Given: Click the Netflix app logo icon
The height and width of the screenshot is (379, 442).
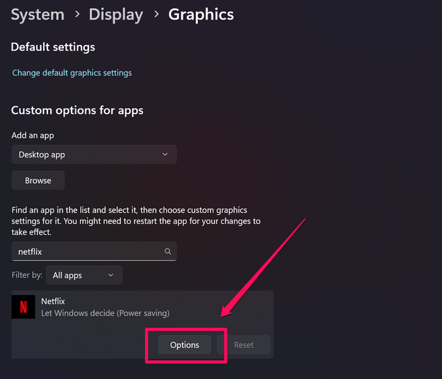Looking at the screenshot, I should point(23,307).
